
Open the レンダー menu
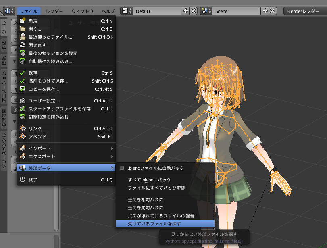[54, 11]
